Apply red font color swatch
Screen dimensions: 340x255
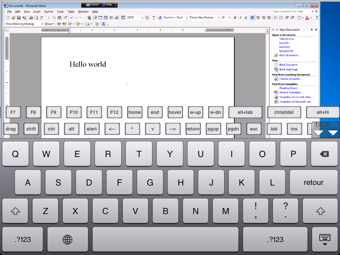point(307,18)
